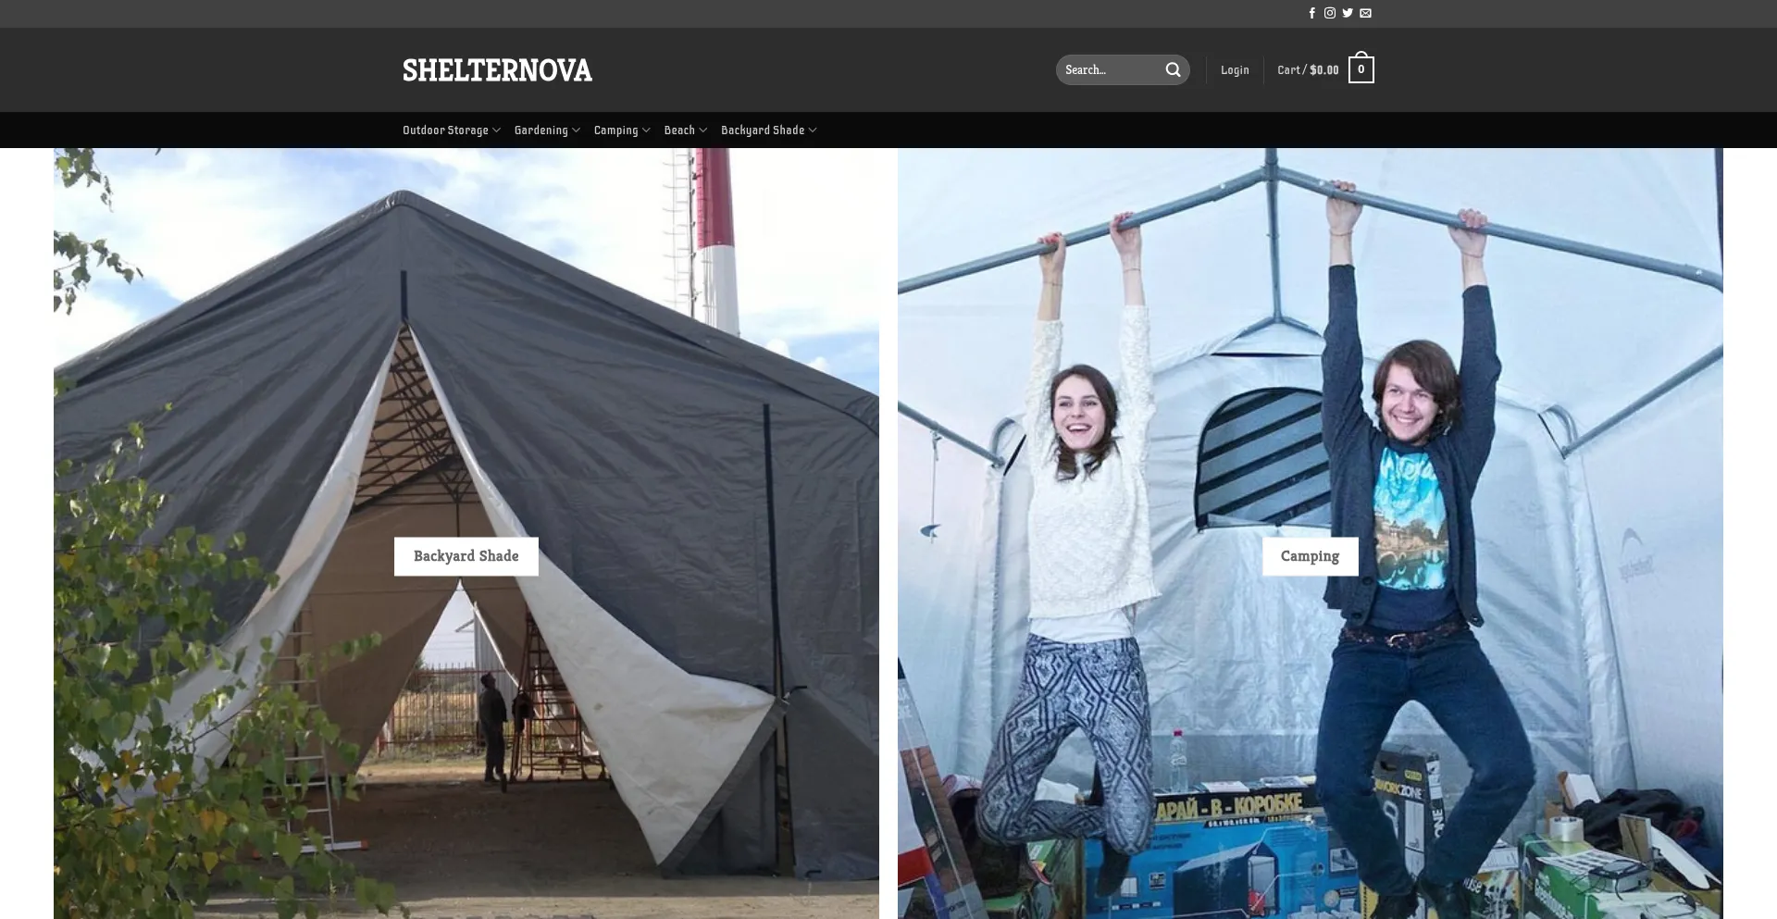Image resolution: width=1777 pixels, height=919 pixels.
Task: Open the Outdoor Storage menu
Action: (445, 130)
